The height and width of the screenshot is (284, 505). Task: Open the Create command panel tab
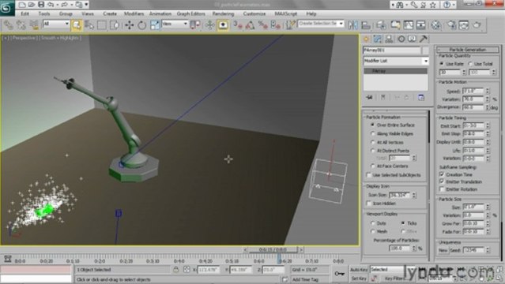click(x=366, y=39)
